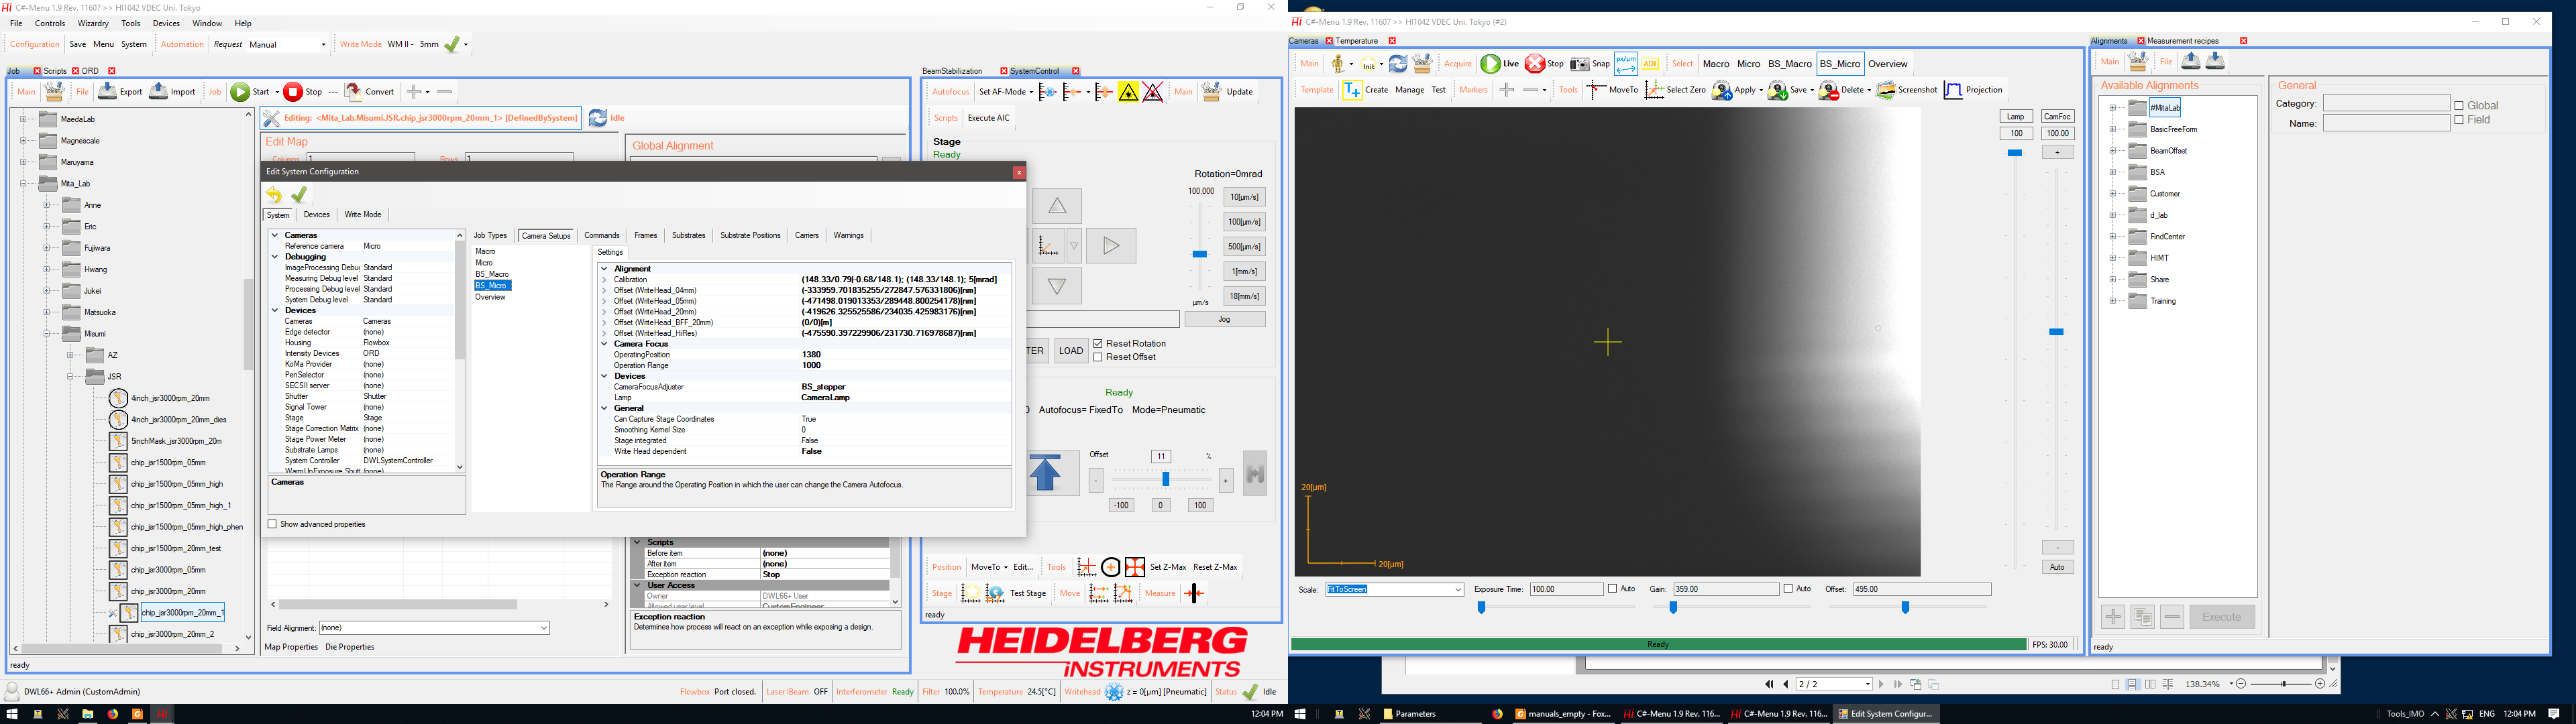Enable Show advanced properties checkbox

272,524
